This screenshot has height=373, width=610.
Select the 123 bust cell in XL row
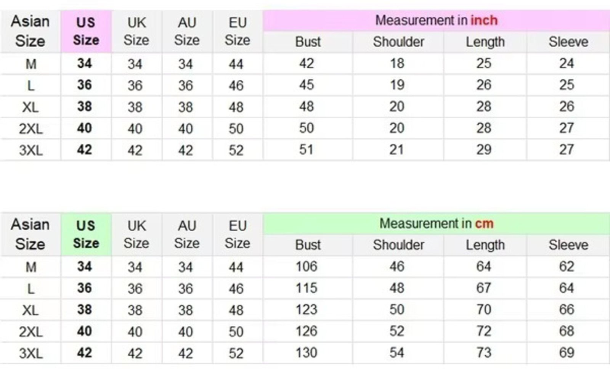coord(307,310)
